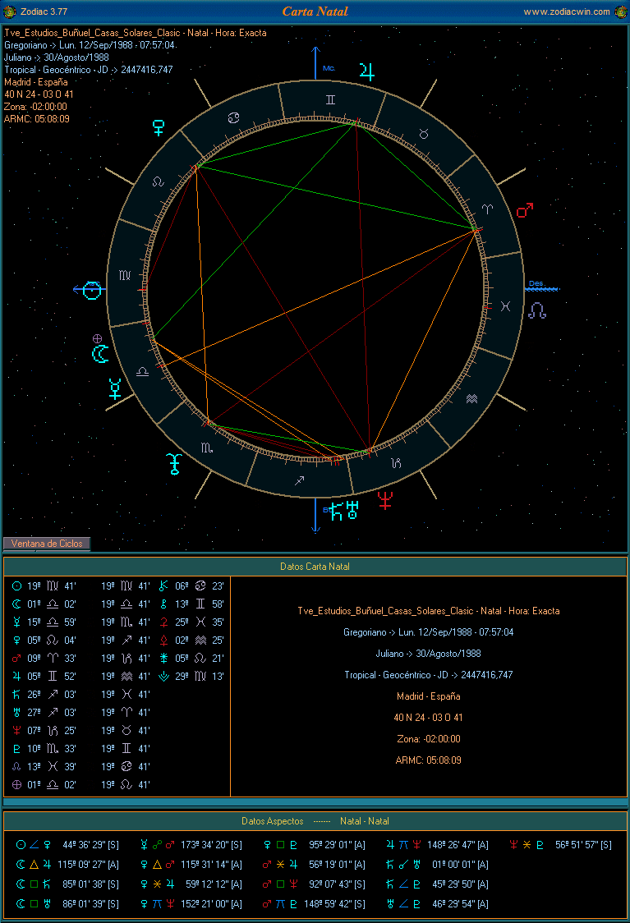The image size is (630, 923).
Task: Select the Neptune 07º Capricorn 25' row
Action: [44, 731]
